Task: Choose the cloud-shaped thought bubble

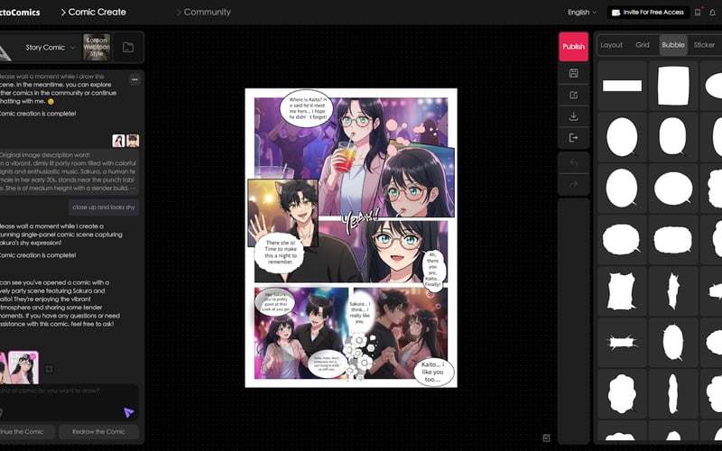Action: pos(622,393)
